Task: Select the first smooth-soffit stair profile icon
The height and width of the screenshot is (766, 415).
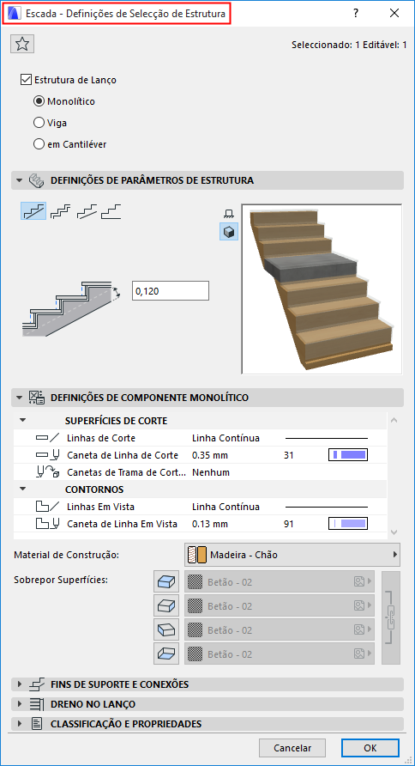Action: coord(33,211)
